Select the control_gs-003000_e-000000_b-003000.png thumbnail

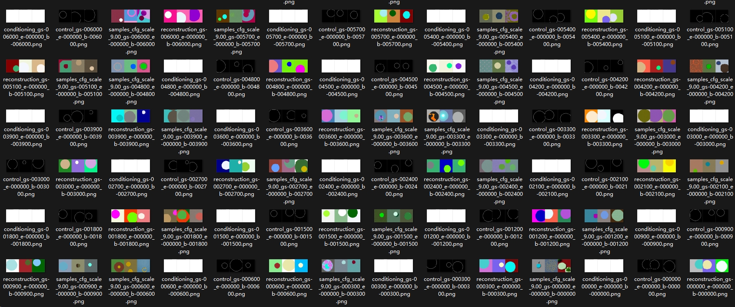(26, 166)
